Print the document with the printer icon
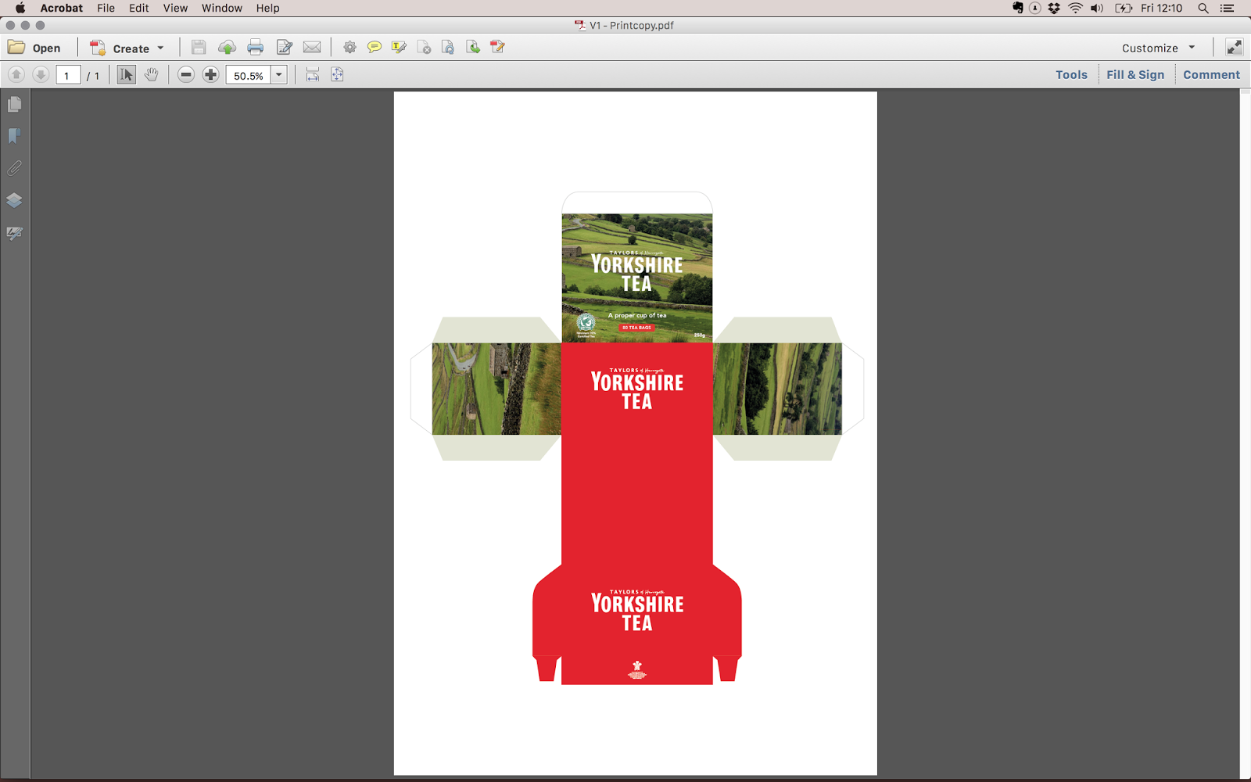The width and height of the screenshot is (1251, 782). [255, 48]
